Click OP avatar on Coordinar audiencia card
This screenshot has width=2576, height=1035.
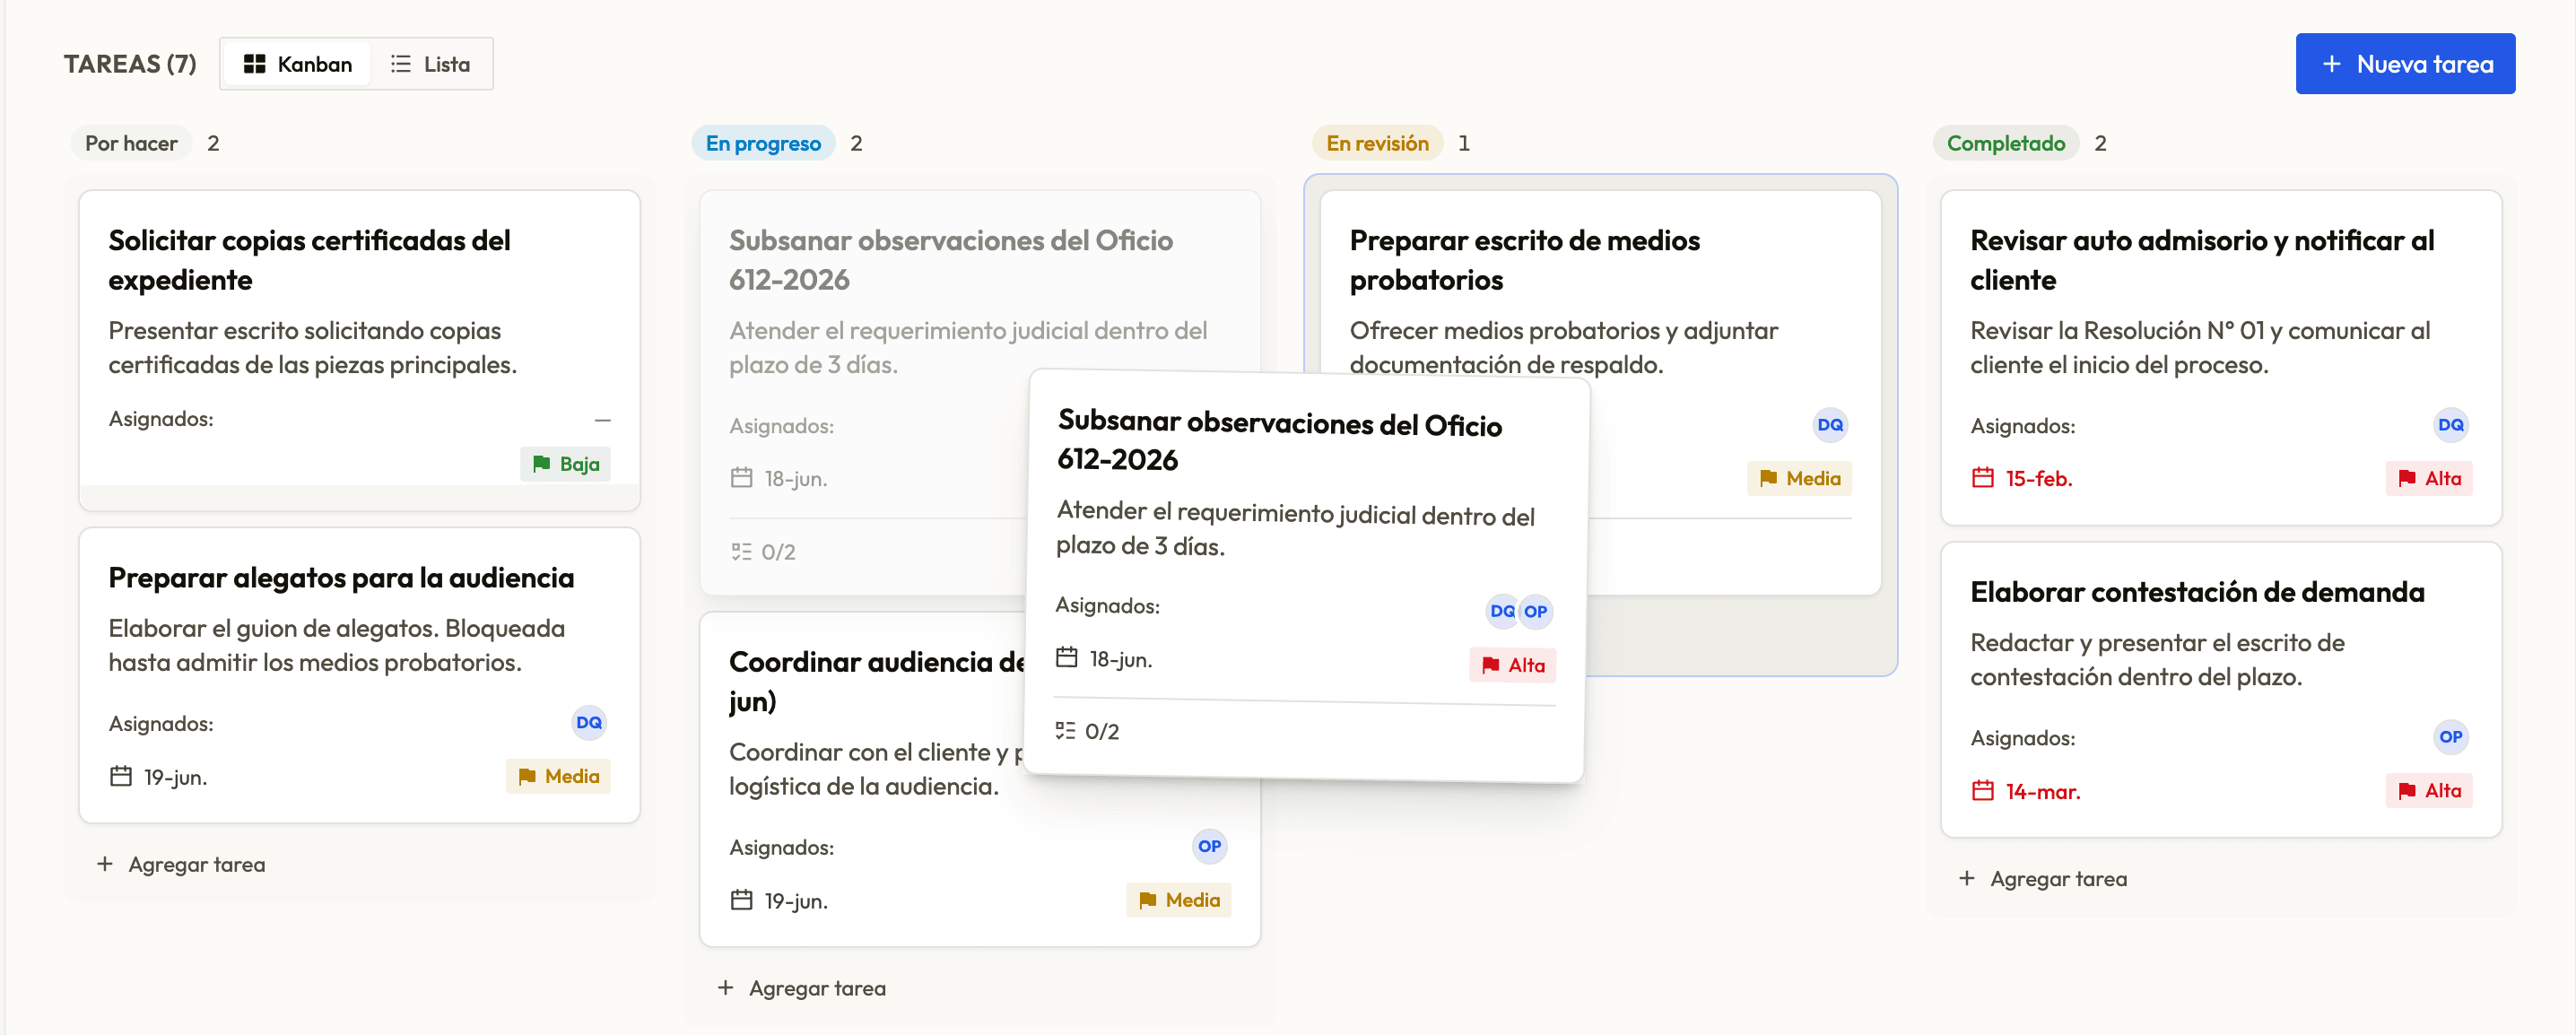tap(1209, 847)
